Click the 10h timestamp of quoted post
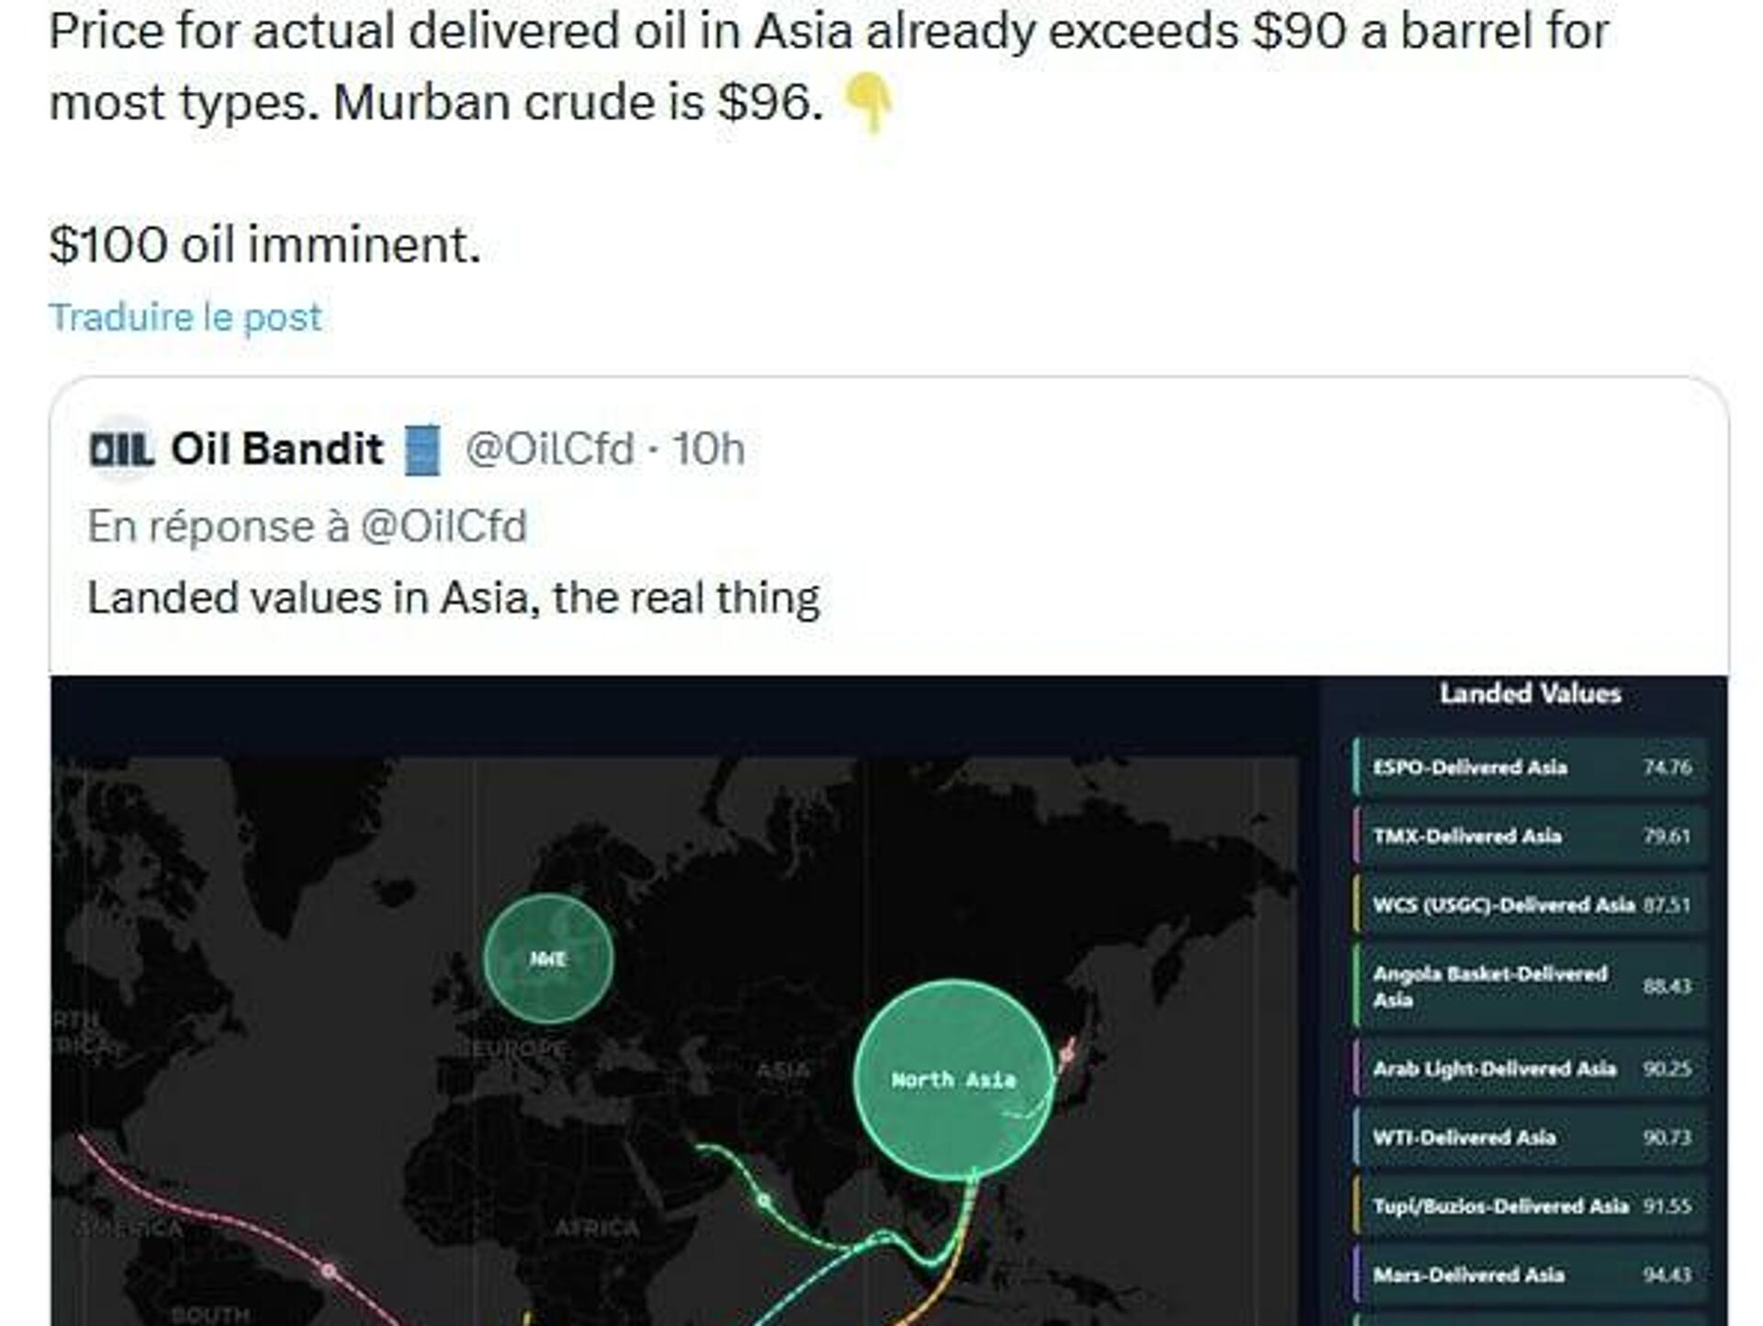The height and width of the screenshot is (1326, 1763). (x=708, y=449)
